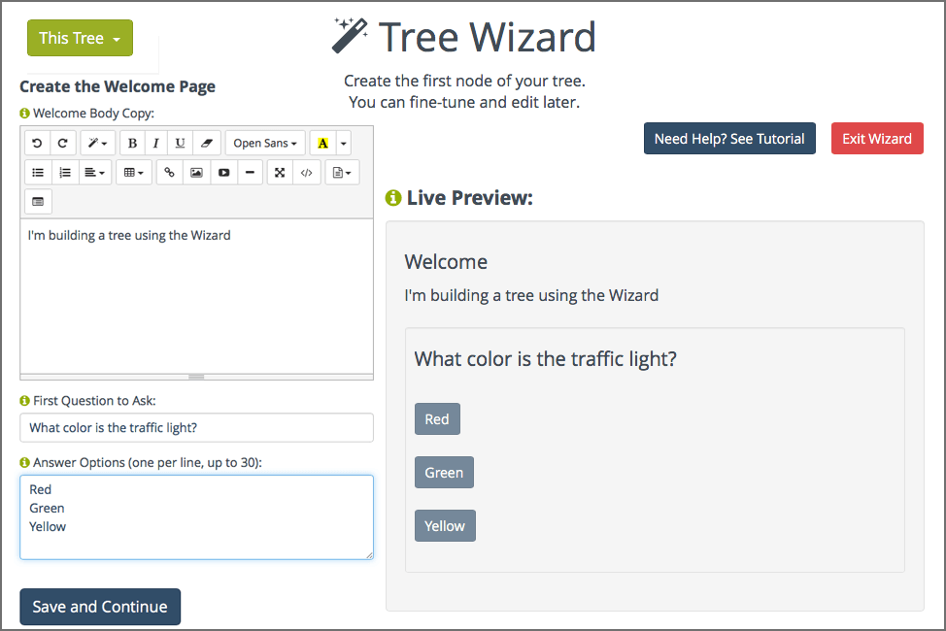The width and height of the screenshot is (946, 631).
Task: Insert a picture into the editor
Action: point(197,173)
